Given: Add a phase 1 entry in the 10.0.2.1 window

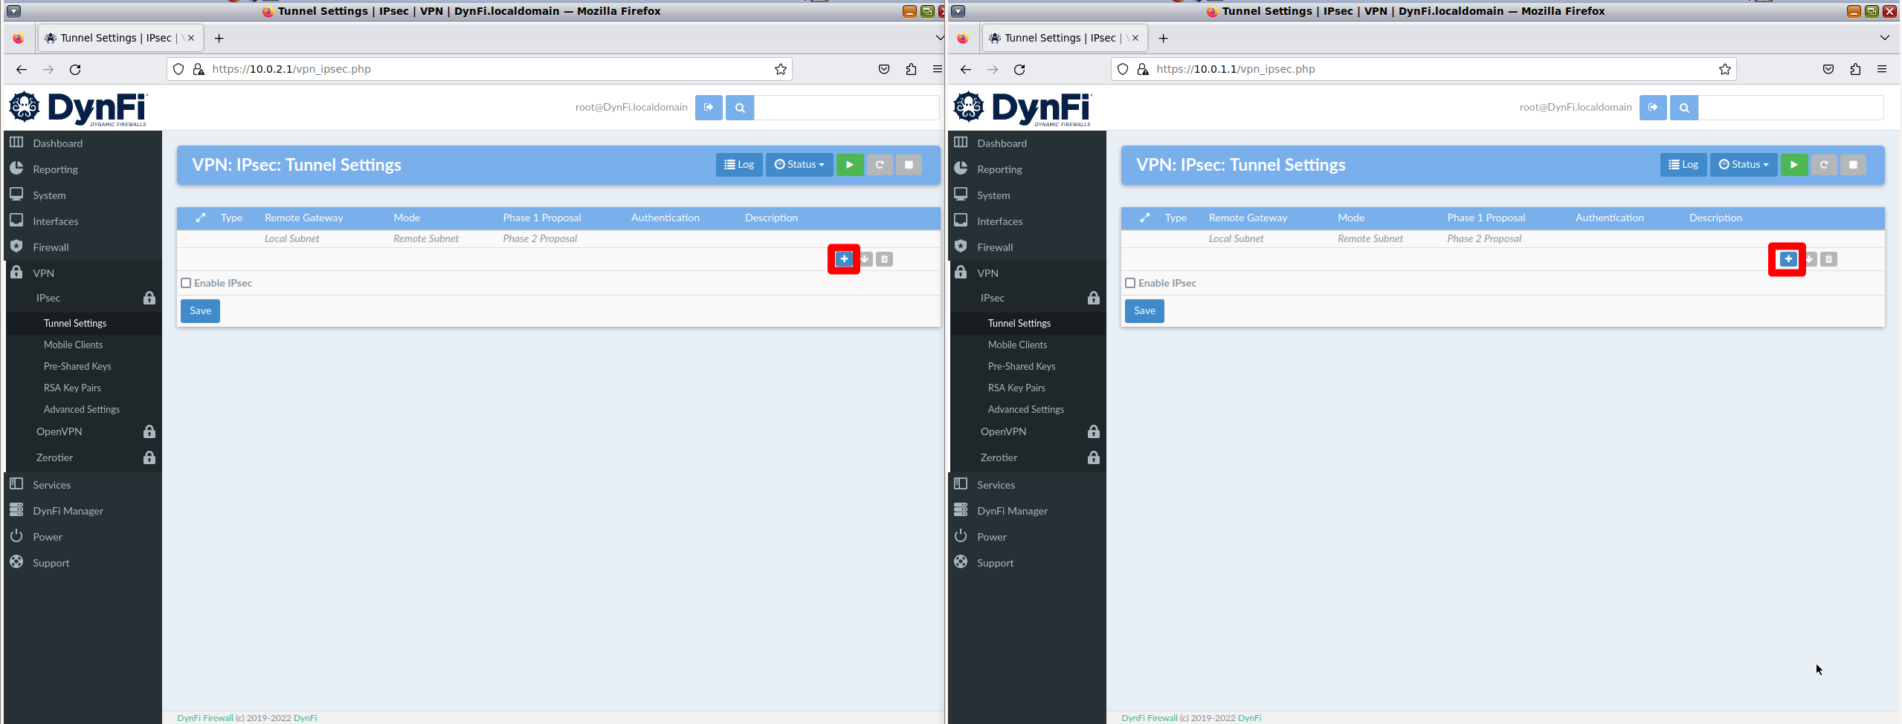Looking at the screenshot, I should tap(844, 259).
